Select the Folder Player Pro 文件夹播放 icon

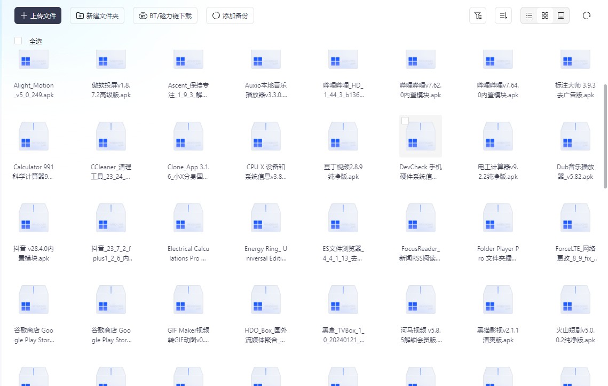tap(498, 218)
